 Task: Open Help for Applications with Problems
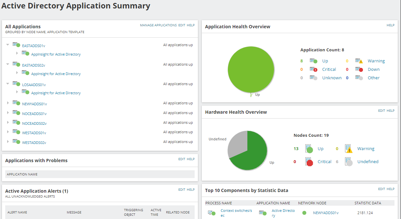click(x=191, y=159)
